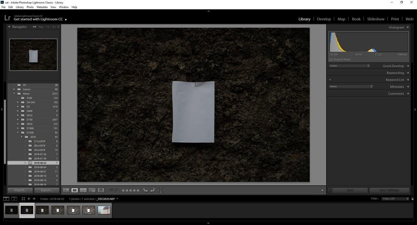Screen dimensions: 417x225
Task: Switch to the Slideshow module
Action: (x=376, y=19)
